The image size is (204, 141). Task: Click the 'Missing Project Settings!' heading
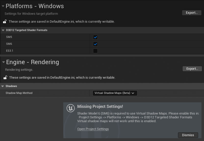tap(100, 106)
